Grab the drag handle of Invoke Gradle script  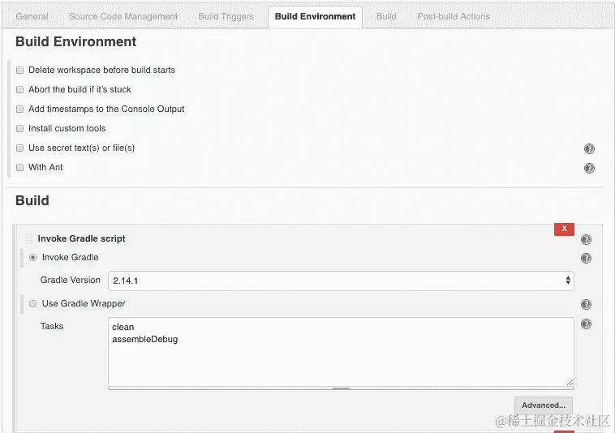(x=29, y=238)
